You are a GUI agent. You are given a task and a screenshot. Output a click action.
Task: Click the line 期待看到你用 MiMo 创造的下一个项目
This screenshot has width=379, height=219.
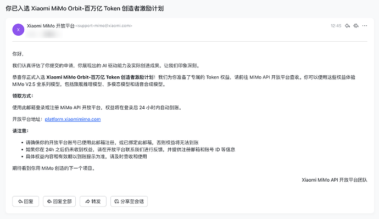54,169
